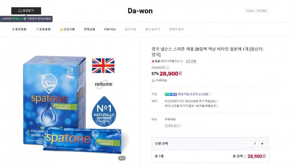Open the 충전용품 category menu
The width and height of the screenshot is (292, 167).
click(x=19, y=29)
